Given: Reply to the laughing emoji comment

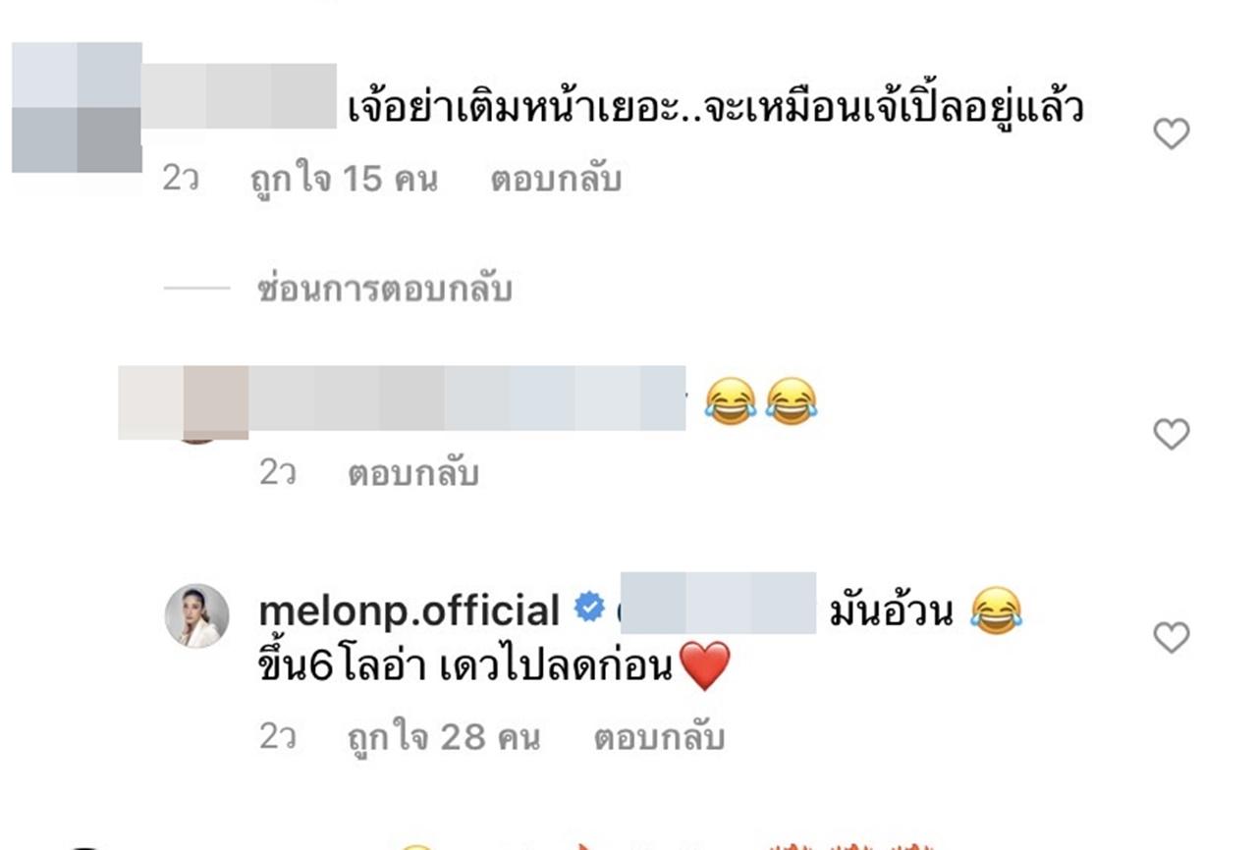Looking at the screenshot, I should tap(413, 473).
